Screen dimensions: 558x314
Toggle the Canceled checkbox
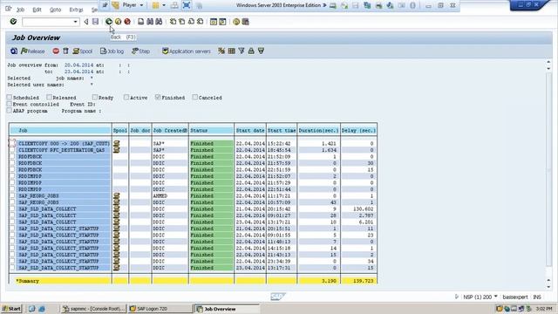pyautogui.click(x=194, y=97)
